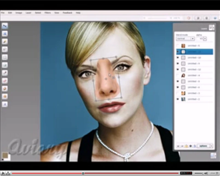Hide the Untitled-10 layer via eye icon

(178, 58)
